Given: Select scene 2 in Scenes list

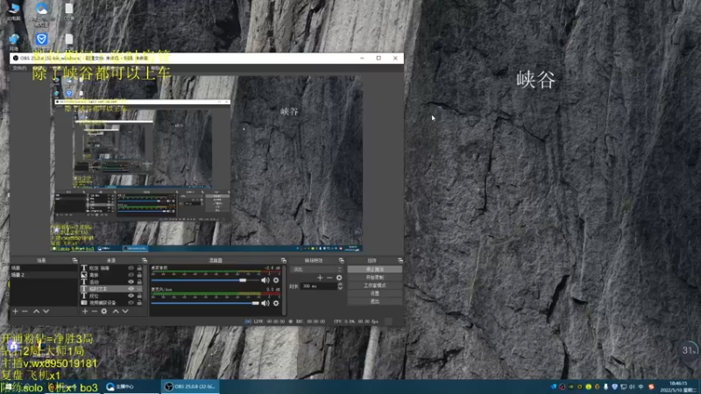Looking at the screenshot, I should click(43, 275).
